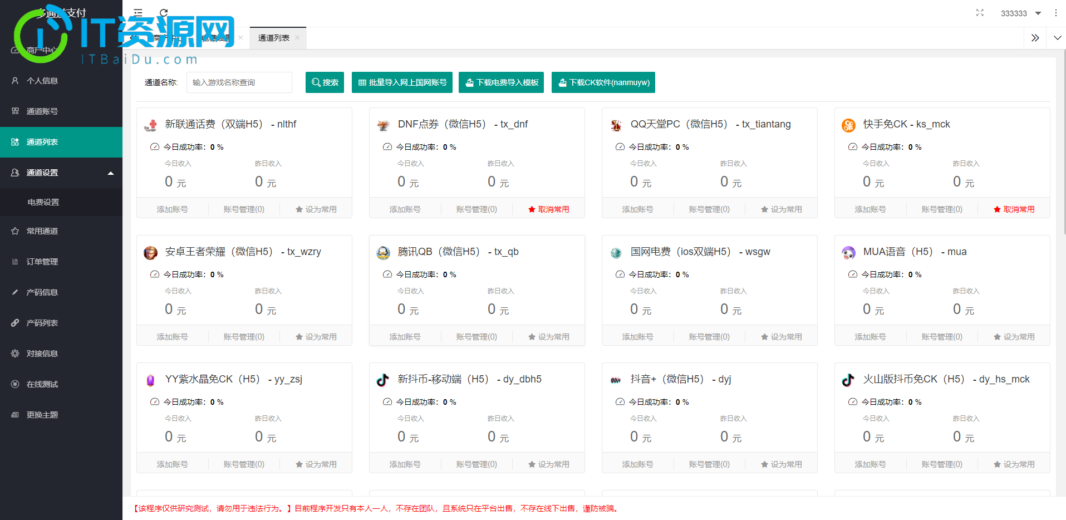Click 批量导入网上国网账号 button
Viewport: 1066px width, 520px height.
coord(402,82)
